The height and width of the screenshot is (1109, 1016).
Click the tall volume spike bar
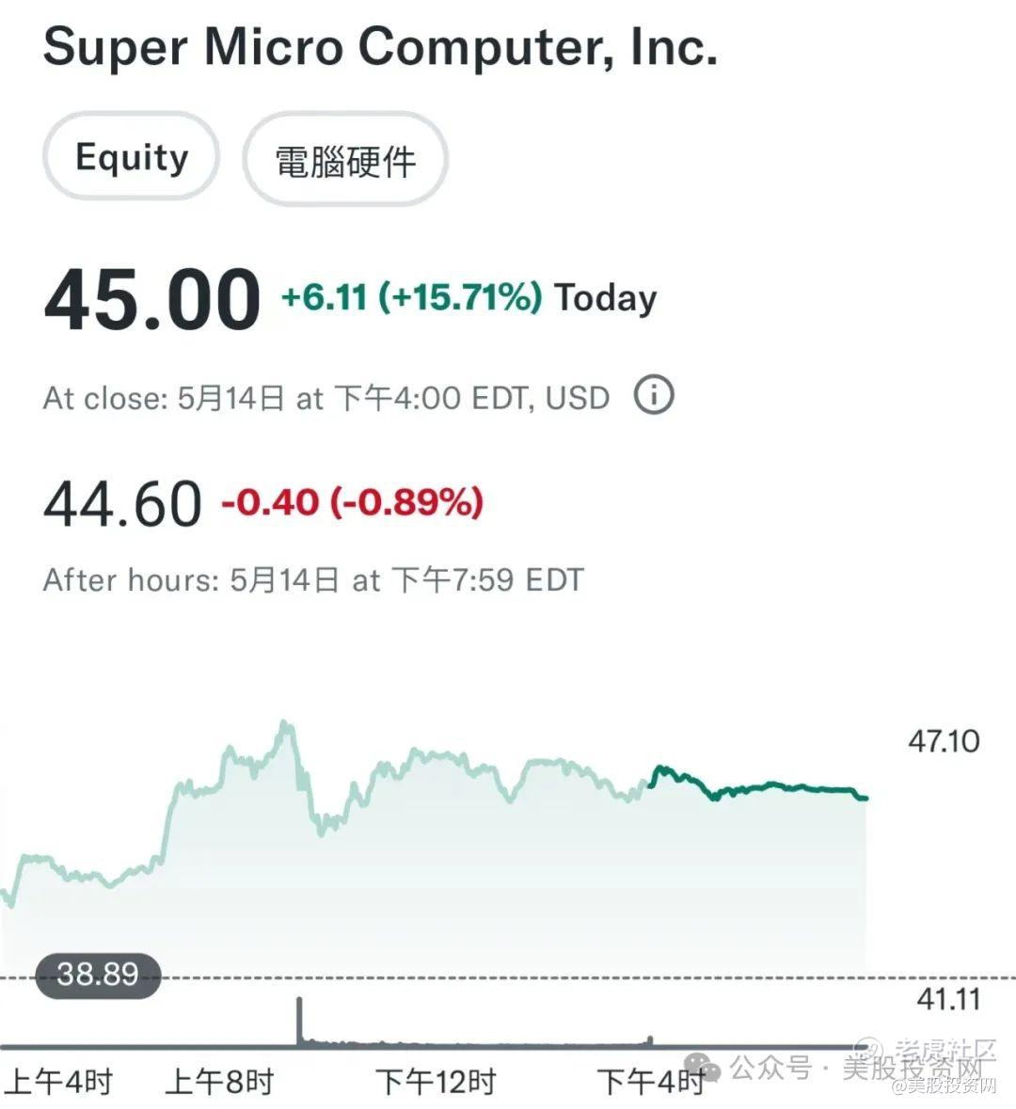pyautogui.click(x=300, y=1021)
